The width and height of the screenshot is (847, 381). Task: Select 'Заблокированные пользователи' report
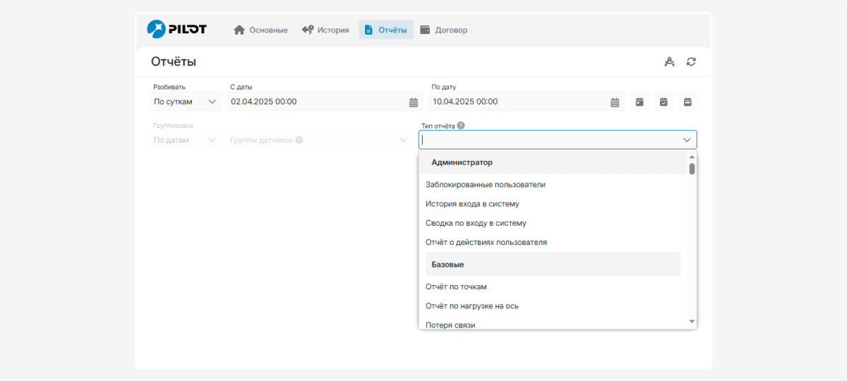[485, 185]
